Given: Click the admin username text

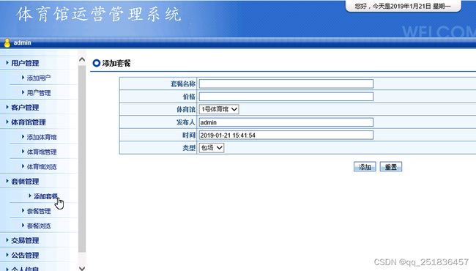Looking at the screenshot, I should point(22,42).
